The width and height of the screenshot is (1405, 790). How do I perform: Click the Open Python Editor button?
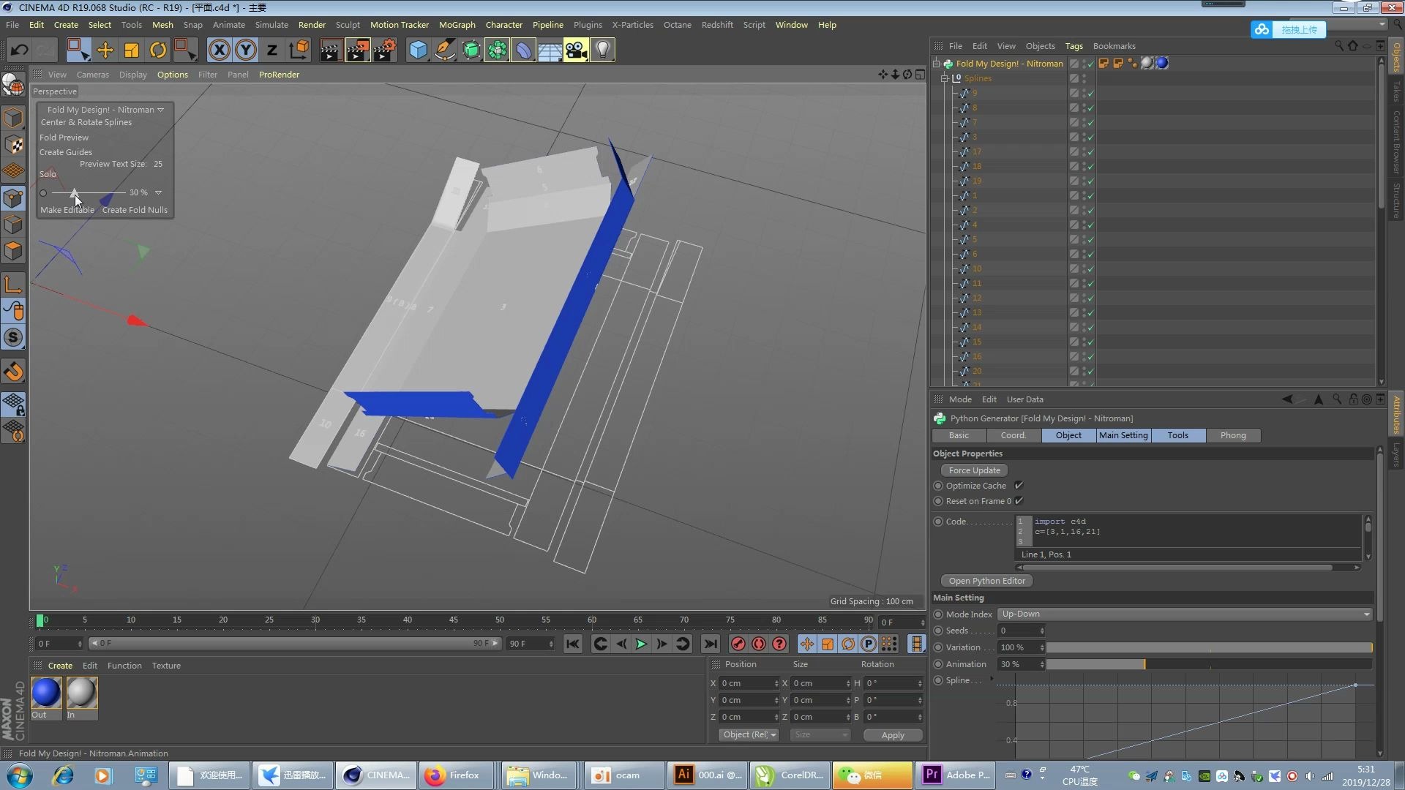coord(986,581)
